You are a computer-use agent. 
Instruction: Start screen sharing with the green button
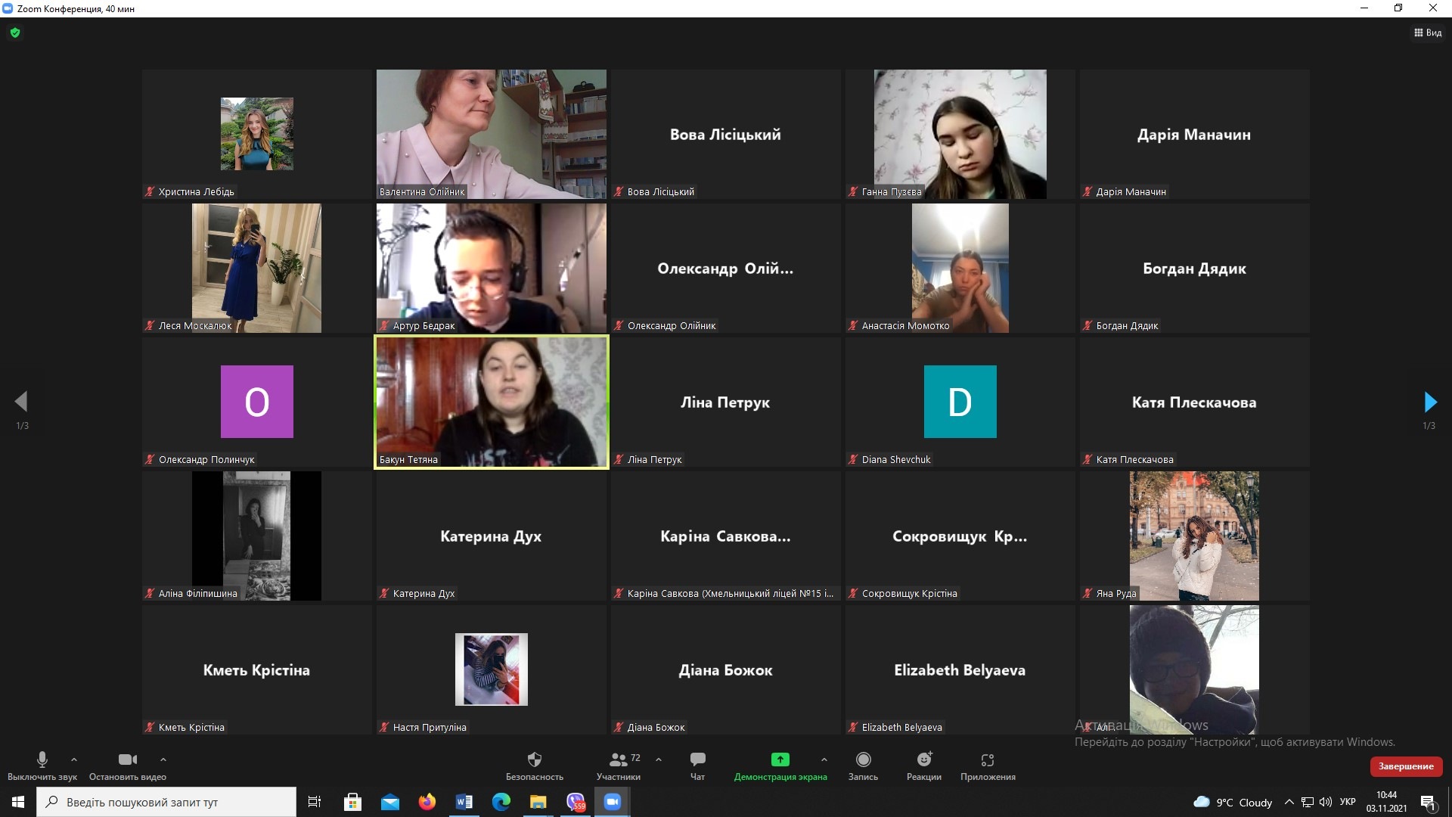(780, 760)
